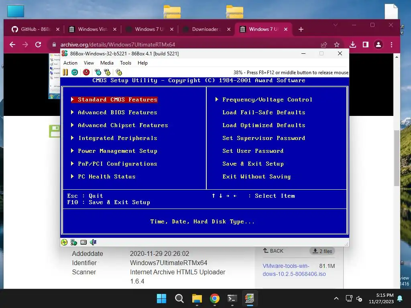
Task: Select Set User Password entry
Action: (x=253, y=151)
